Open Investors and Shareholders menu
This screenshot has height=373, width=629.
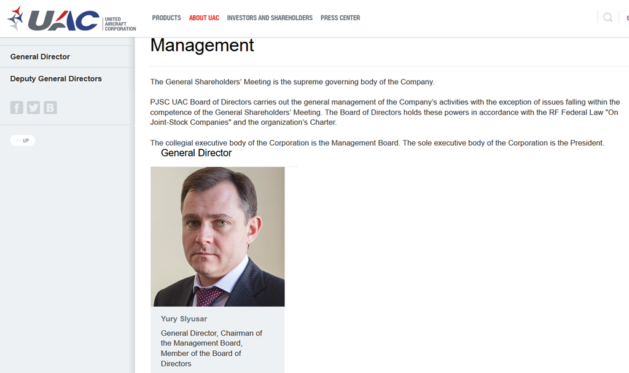click(270, 18)
